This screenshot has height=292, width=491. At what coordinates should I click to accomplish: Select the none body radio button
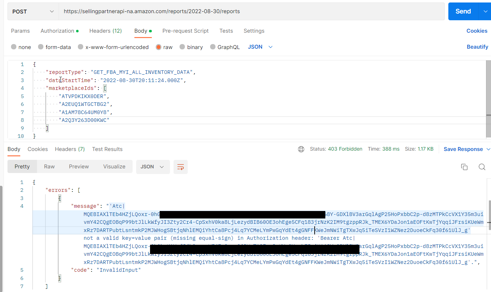click(14, 47)
